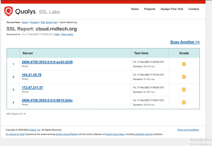Open the Terms and Conditions link
Viewport: 212px width, 146px height.
[188, 130]
